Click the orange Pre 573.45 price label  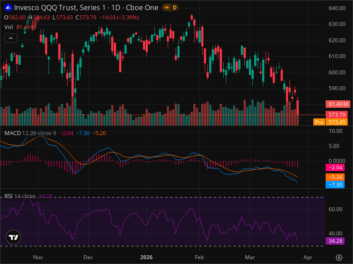330,122
